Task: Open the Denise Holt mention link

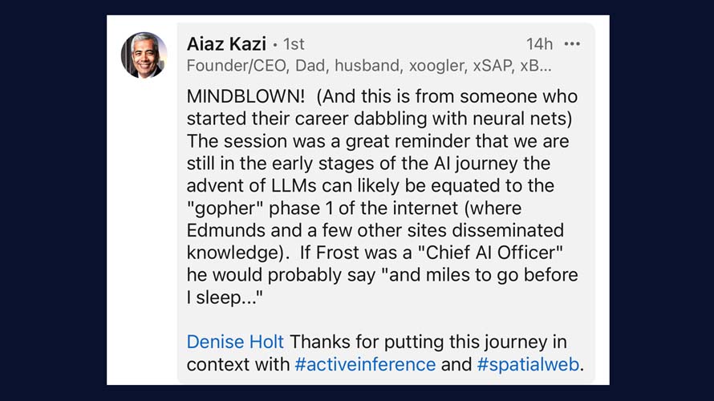Action: tap(235, 342)
